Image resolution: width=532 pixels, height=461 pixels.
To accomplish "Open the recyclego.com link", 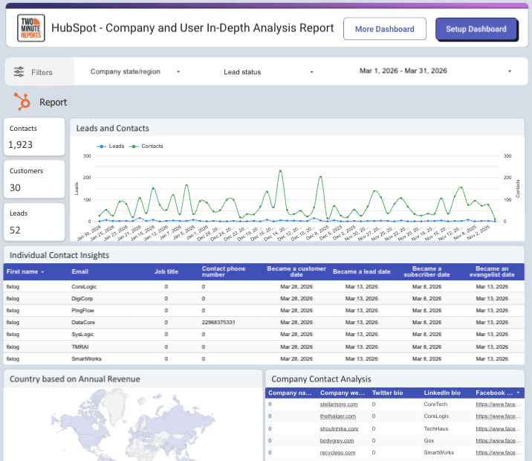I will (337, 453).
